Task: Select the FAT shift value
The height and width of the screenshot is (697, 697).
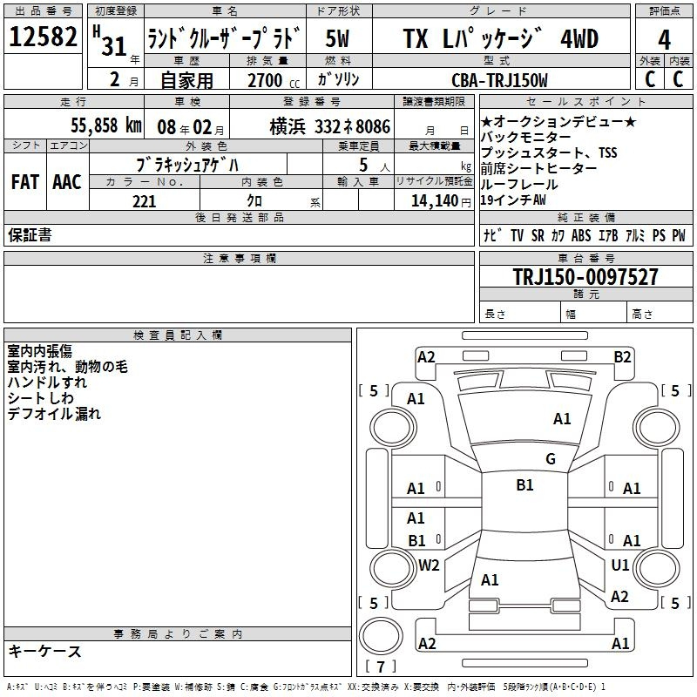Action: [x=25, y=182]
